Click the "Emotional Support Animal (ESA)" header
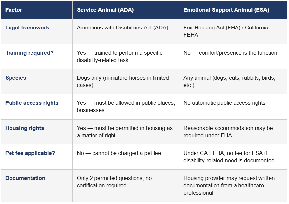The height and width of the screenshot is (204, 289). pos(226,10)
